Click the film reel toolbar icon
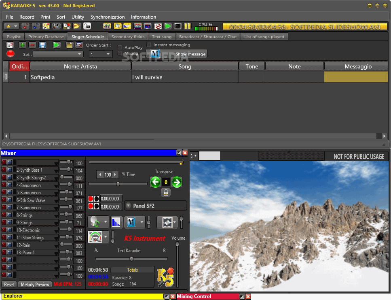 pyautogui.click(x=56, y=26)
